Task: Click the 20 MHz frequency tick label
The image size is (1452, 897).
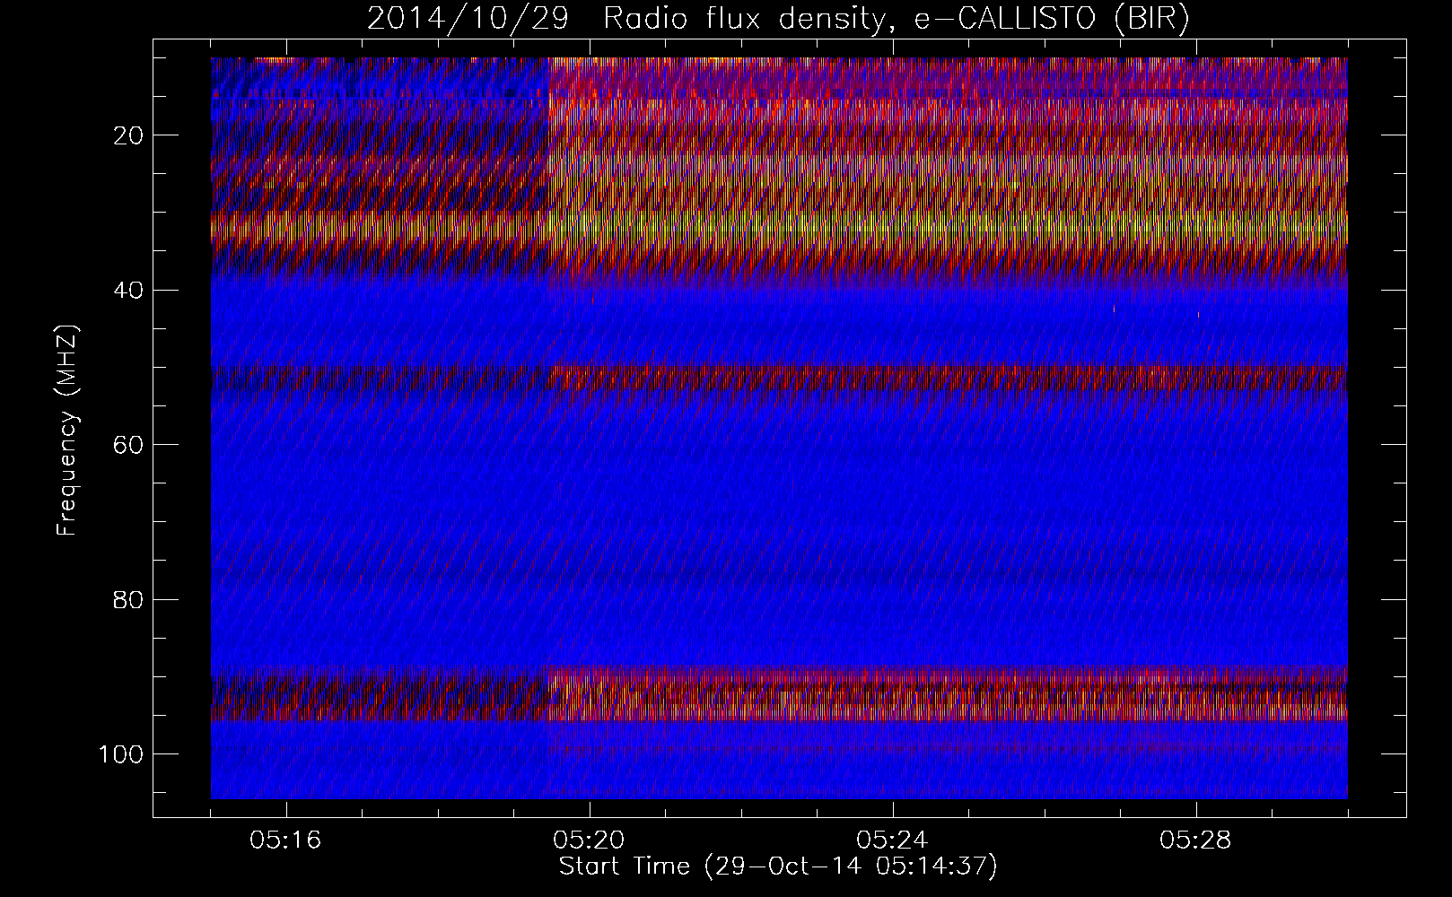Action: point(130,135)
